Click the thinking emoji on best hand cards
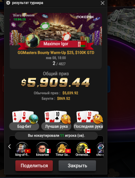Image resolution: width=135 pixels, height=178 pixels. tap(66, 119)
